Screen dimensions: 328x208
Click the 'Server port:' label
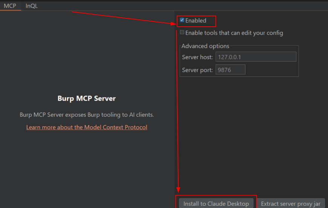197,70
